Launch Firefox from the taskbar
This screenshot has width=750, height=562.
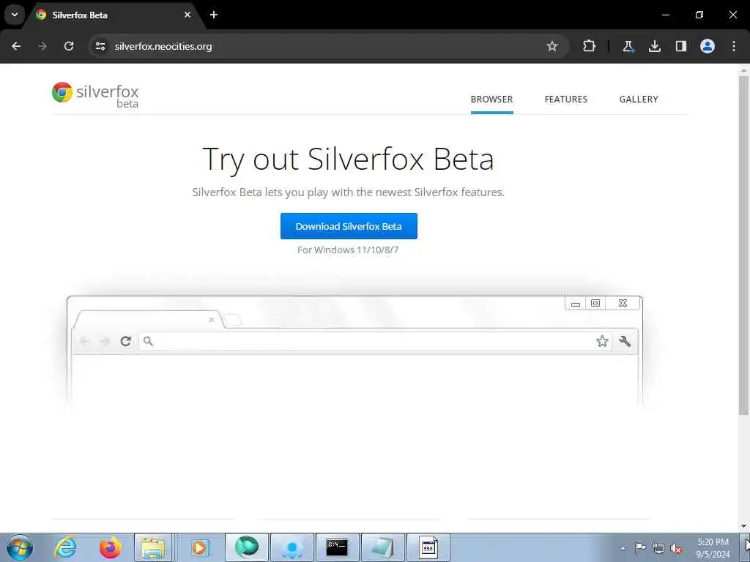click(x=110, y=547)
